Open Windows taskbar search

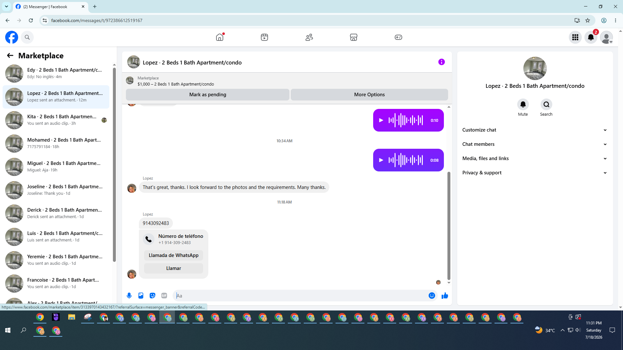pyautogui.click(x=23, y=330)
